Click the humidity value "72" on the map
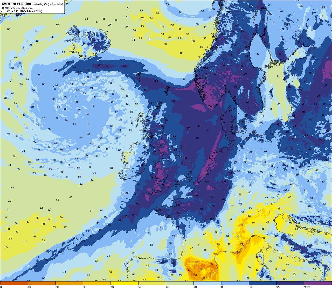 205,27
